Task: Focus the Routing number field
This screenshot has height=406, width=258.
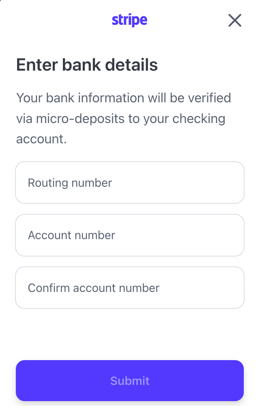Action: [129, 183]
